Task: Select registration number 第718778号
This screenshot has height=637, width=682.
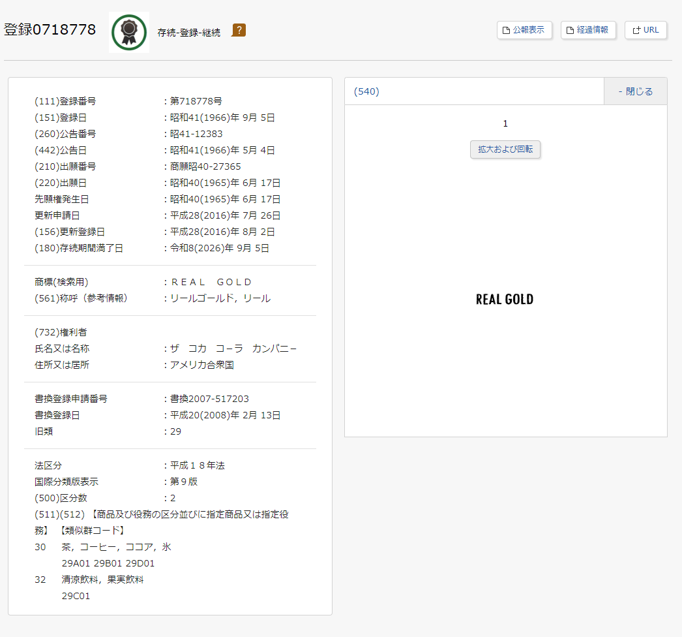Action: (x=196, y=101)
